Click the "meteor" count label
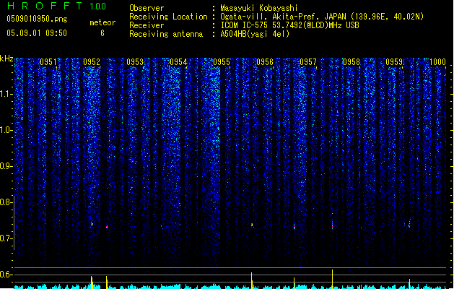454x289 pixels. click(102, 22)
